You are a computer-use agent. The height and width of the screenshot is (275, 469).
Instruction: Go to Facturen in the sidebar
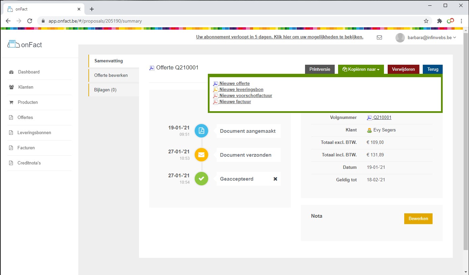click(x=26, y=148)
